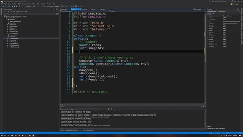Click the editor vertical scrollbar
This screenshot has width=243, height=137.
coord(205,57)
